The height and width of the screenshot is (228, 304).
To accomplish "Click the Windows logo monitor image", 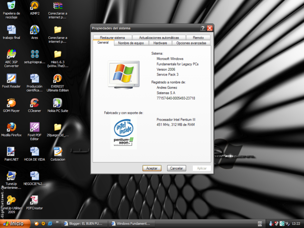I will click(123, 75).
